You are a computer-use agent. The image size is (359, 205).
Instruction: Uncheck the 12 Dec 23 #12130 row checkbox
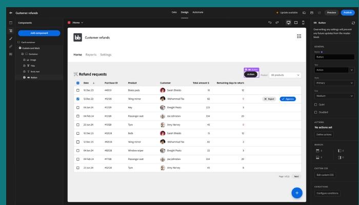pos(77,98)
